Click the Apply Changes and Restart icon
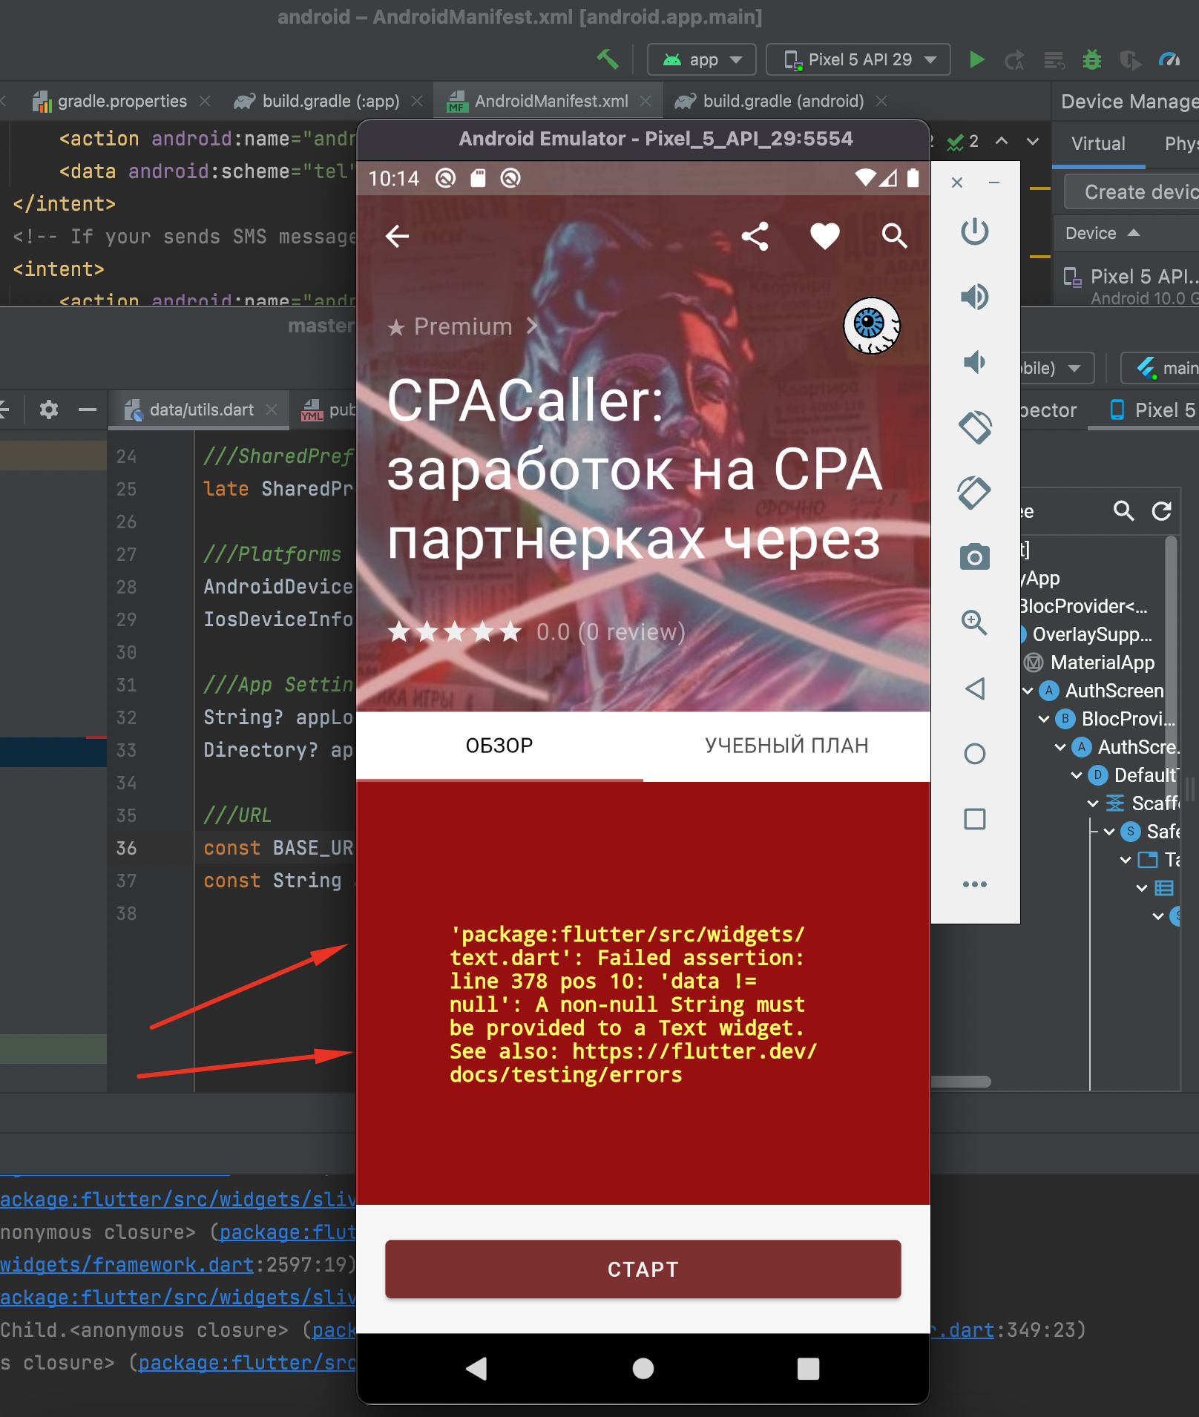The width and height of the screenshot is (1199, 1417). 1014,59
